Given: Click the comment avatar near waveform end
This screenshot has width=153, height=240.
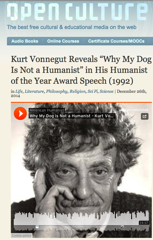Looking at the screenshot, I should coord(122,227).
